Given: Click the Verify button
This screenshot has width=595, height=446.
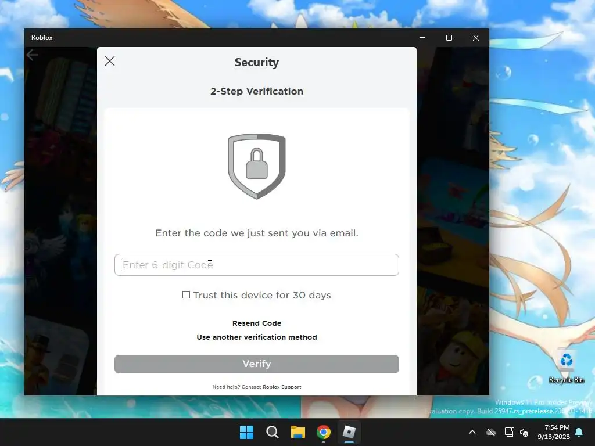Looking at the screenshot, I should 256,364.
